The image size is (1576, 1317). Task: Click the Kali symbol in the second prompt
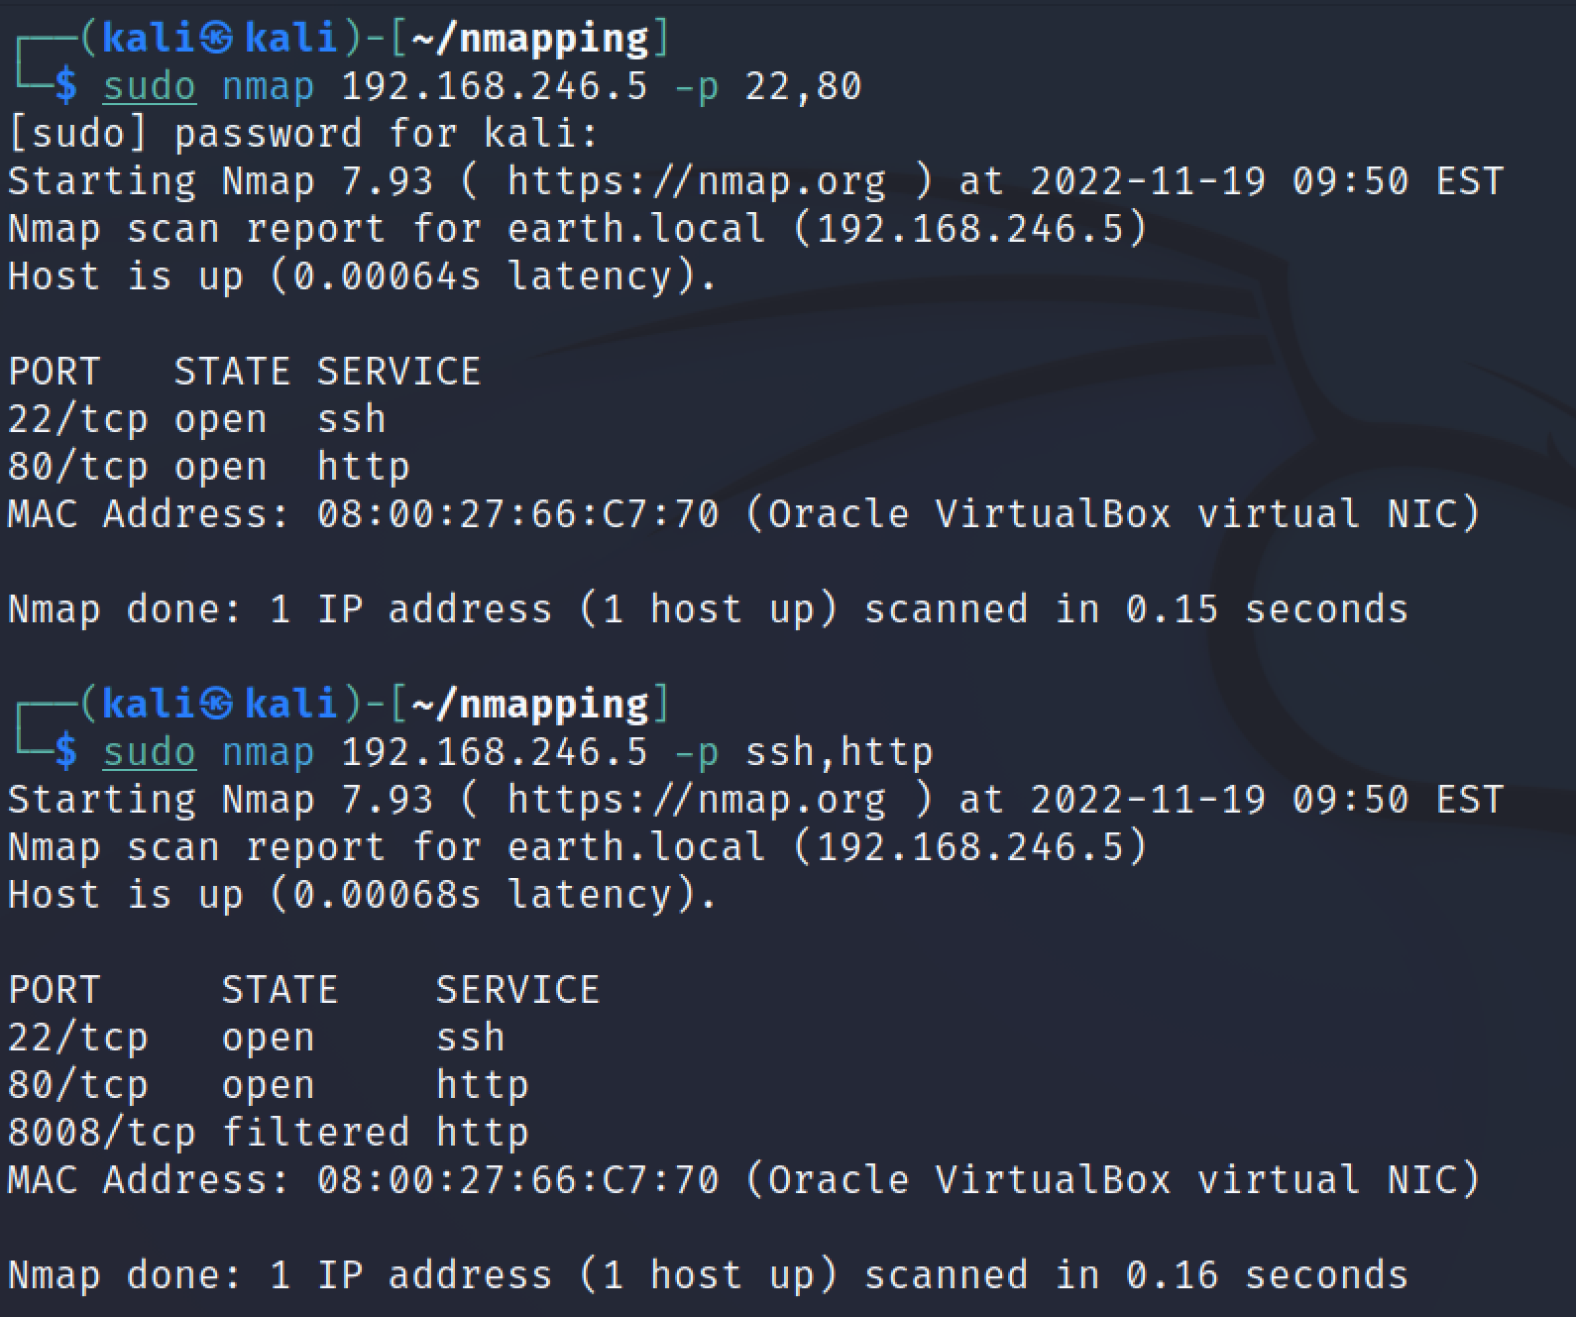point(217,705)
